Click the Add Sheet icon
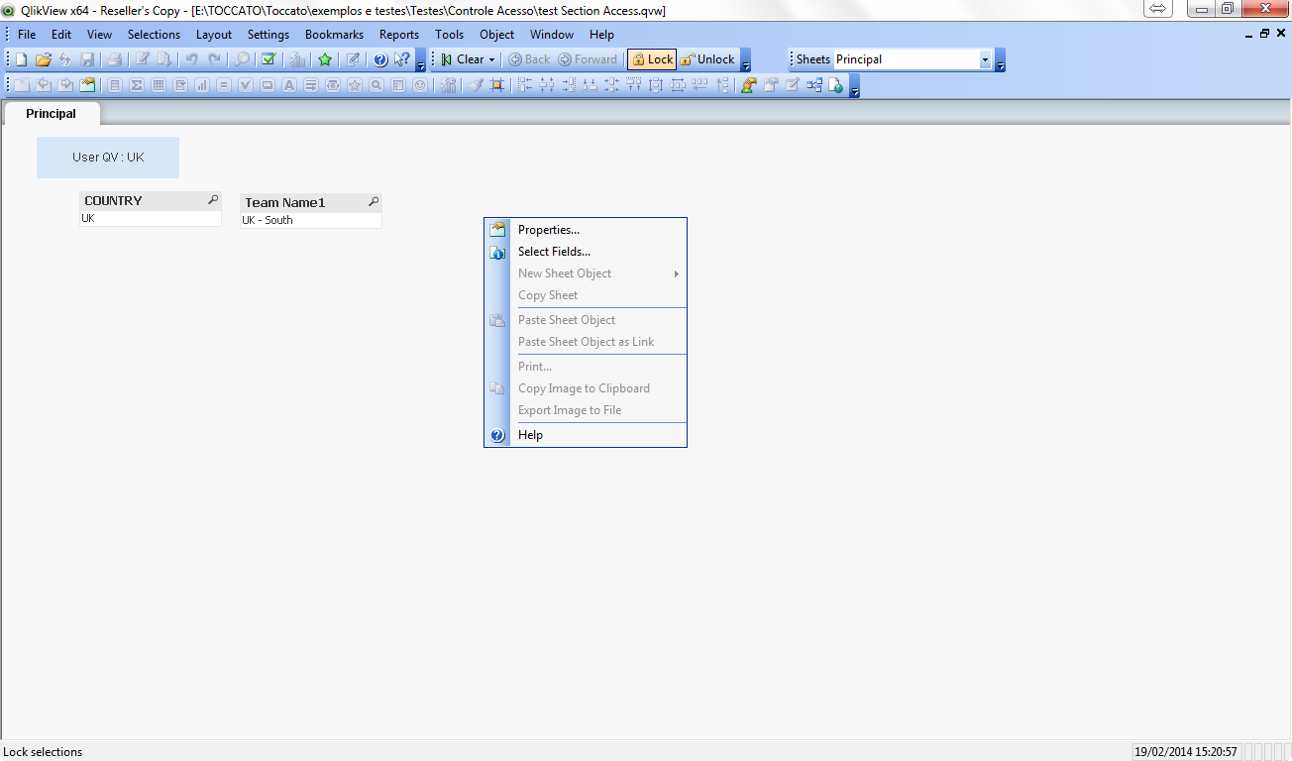This screenshot has width=1292, height=761. click(22, 85)
